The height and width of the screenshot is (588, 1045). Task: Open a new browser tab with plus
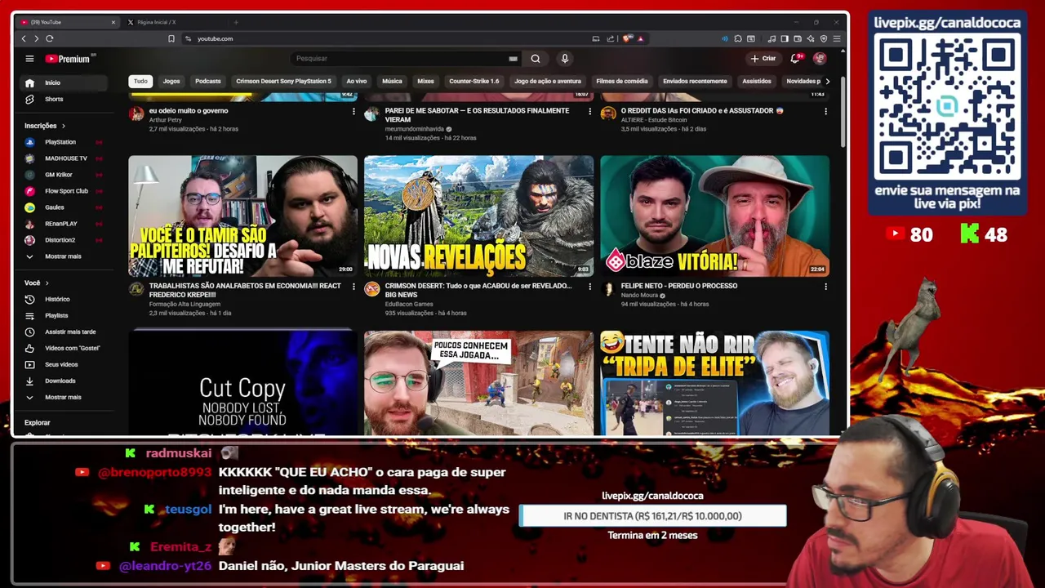(x=236, y=22)
